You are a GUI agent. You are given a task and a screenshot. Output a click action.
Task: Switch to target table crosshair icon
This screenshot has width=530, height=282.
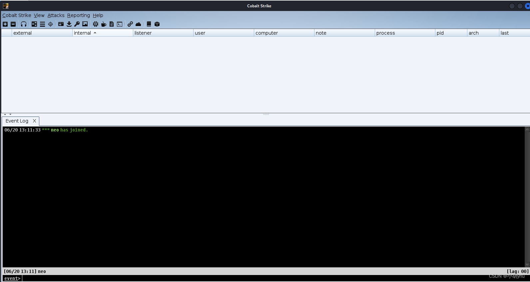(x=50, y=24)
